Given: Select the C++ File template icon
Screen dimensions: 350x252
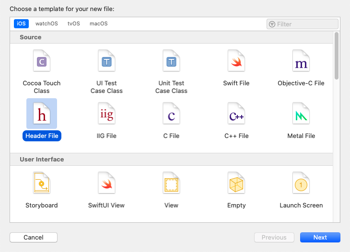Looking at the screenshot, I should (x=236, y=113).
